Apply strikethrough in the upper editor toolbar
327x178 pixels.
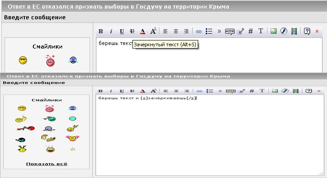[x=132, y=31]
